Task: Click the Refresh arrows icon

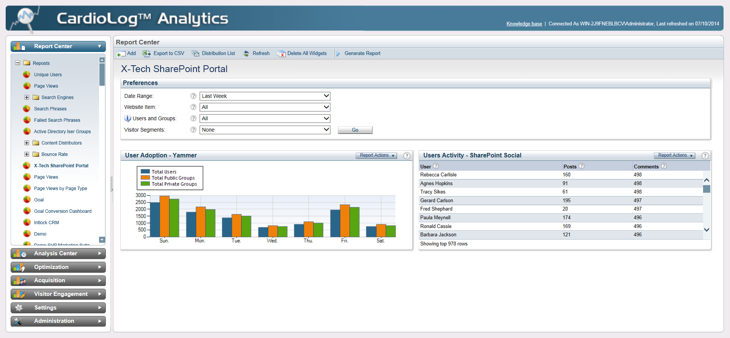Action: (246, 53)
